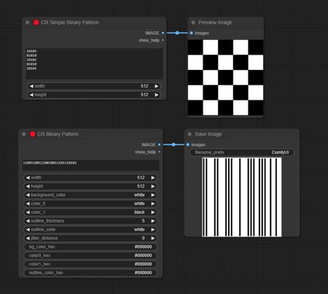This screenshot has height=294, width=328.
Task: Increase jitter_distance value
Action: pos(153,238)
